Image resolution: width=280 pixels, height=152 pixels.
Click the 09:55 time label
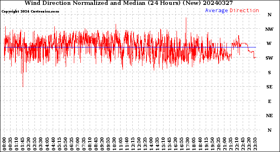pos(108,144)
